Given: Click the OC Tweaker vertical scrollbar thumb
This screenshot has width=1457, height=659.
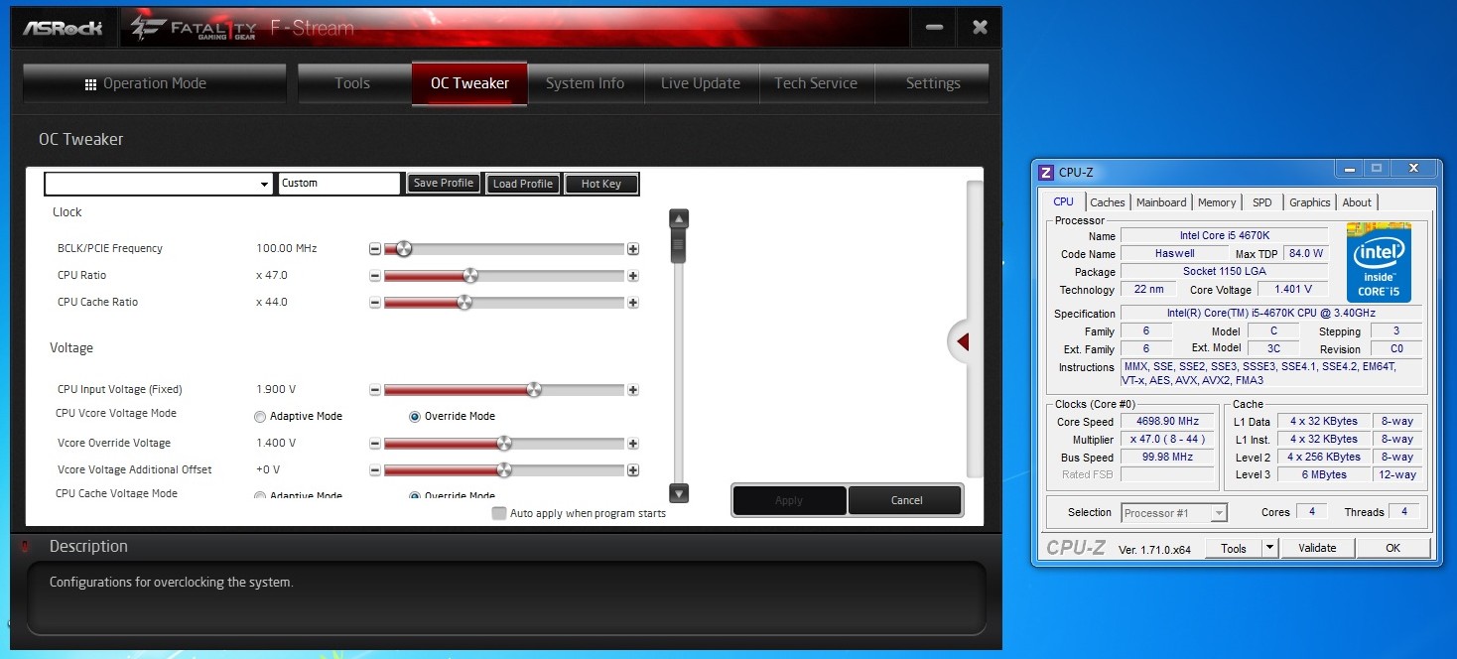Looking at the screenshot, I should click(x=679, y=246).
